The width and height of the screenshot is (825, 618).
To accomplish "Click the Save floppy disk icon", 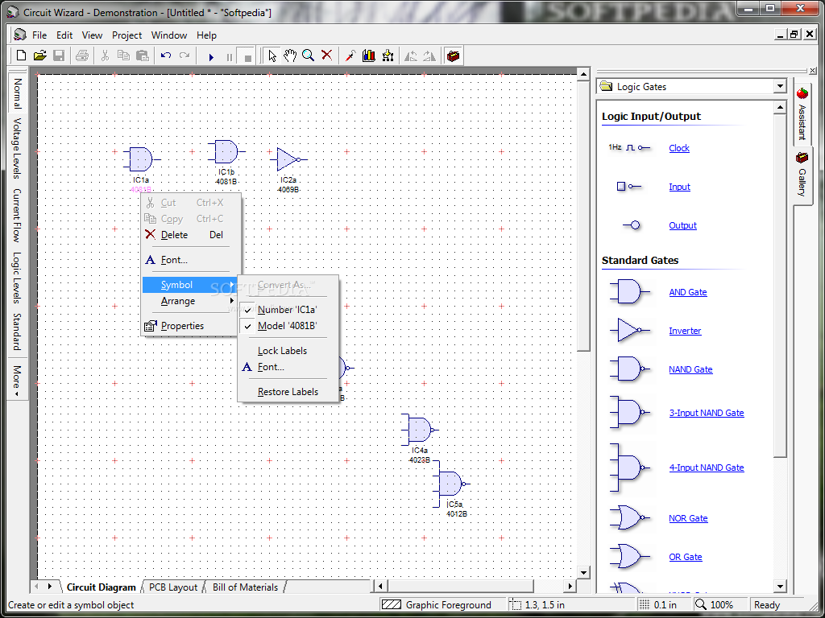I will click(x=59, y=56).
